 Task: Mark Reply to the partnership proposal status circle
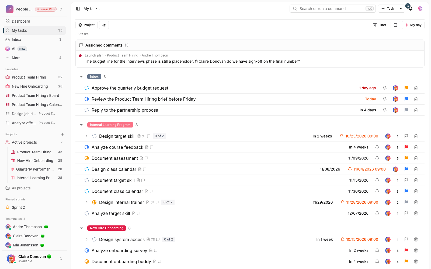click(87, 110)
